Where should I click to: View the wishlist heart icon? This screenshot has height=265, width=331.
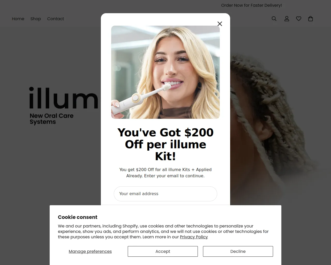[x=299, y=19]
